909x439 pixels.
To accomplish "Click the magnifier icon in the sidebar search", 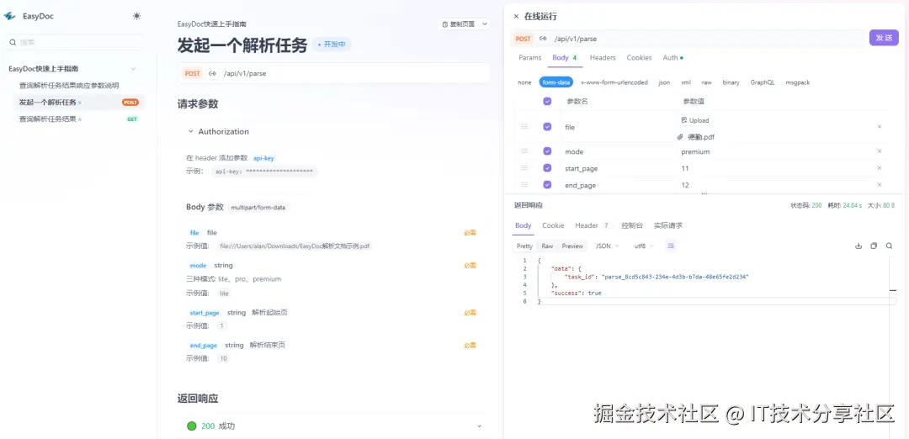I will (12, 42).
